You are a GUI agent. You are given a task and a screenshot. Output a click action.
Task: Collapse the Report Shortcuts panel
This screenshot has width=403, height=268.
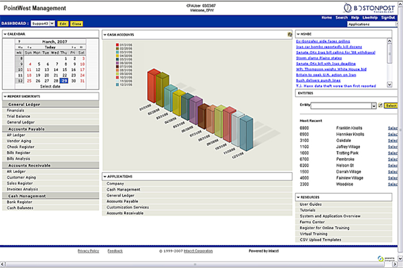pyautogui.click(x=5, y=96)
